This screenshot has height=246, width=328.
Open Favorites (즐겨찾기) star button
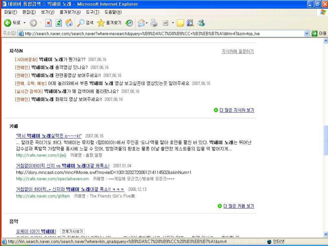(x=109, y=23)
